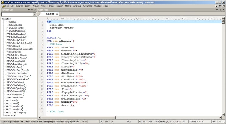Close the Open Files panel
The width and height of the screenshot is (226, 124).
[223, 10]
